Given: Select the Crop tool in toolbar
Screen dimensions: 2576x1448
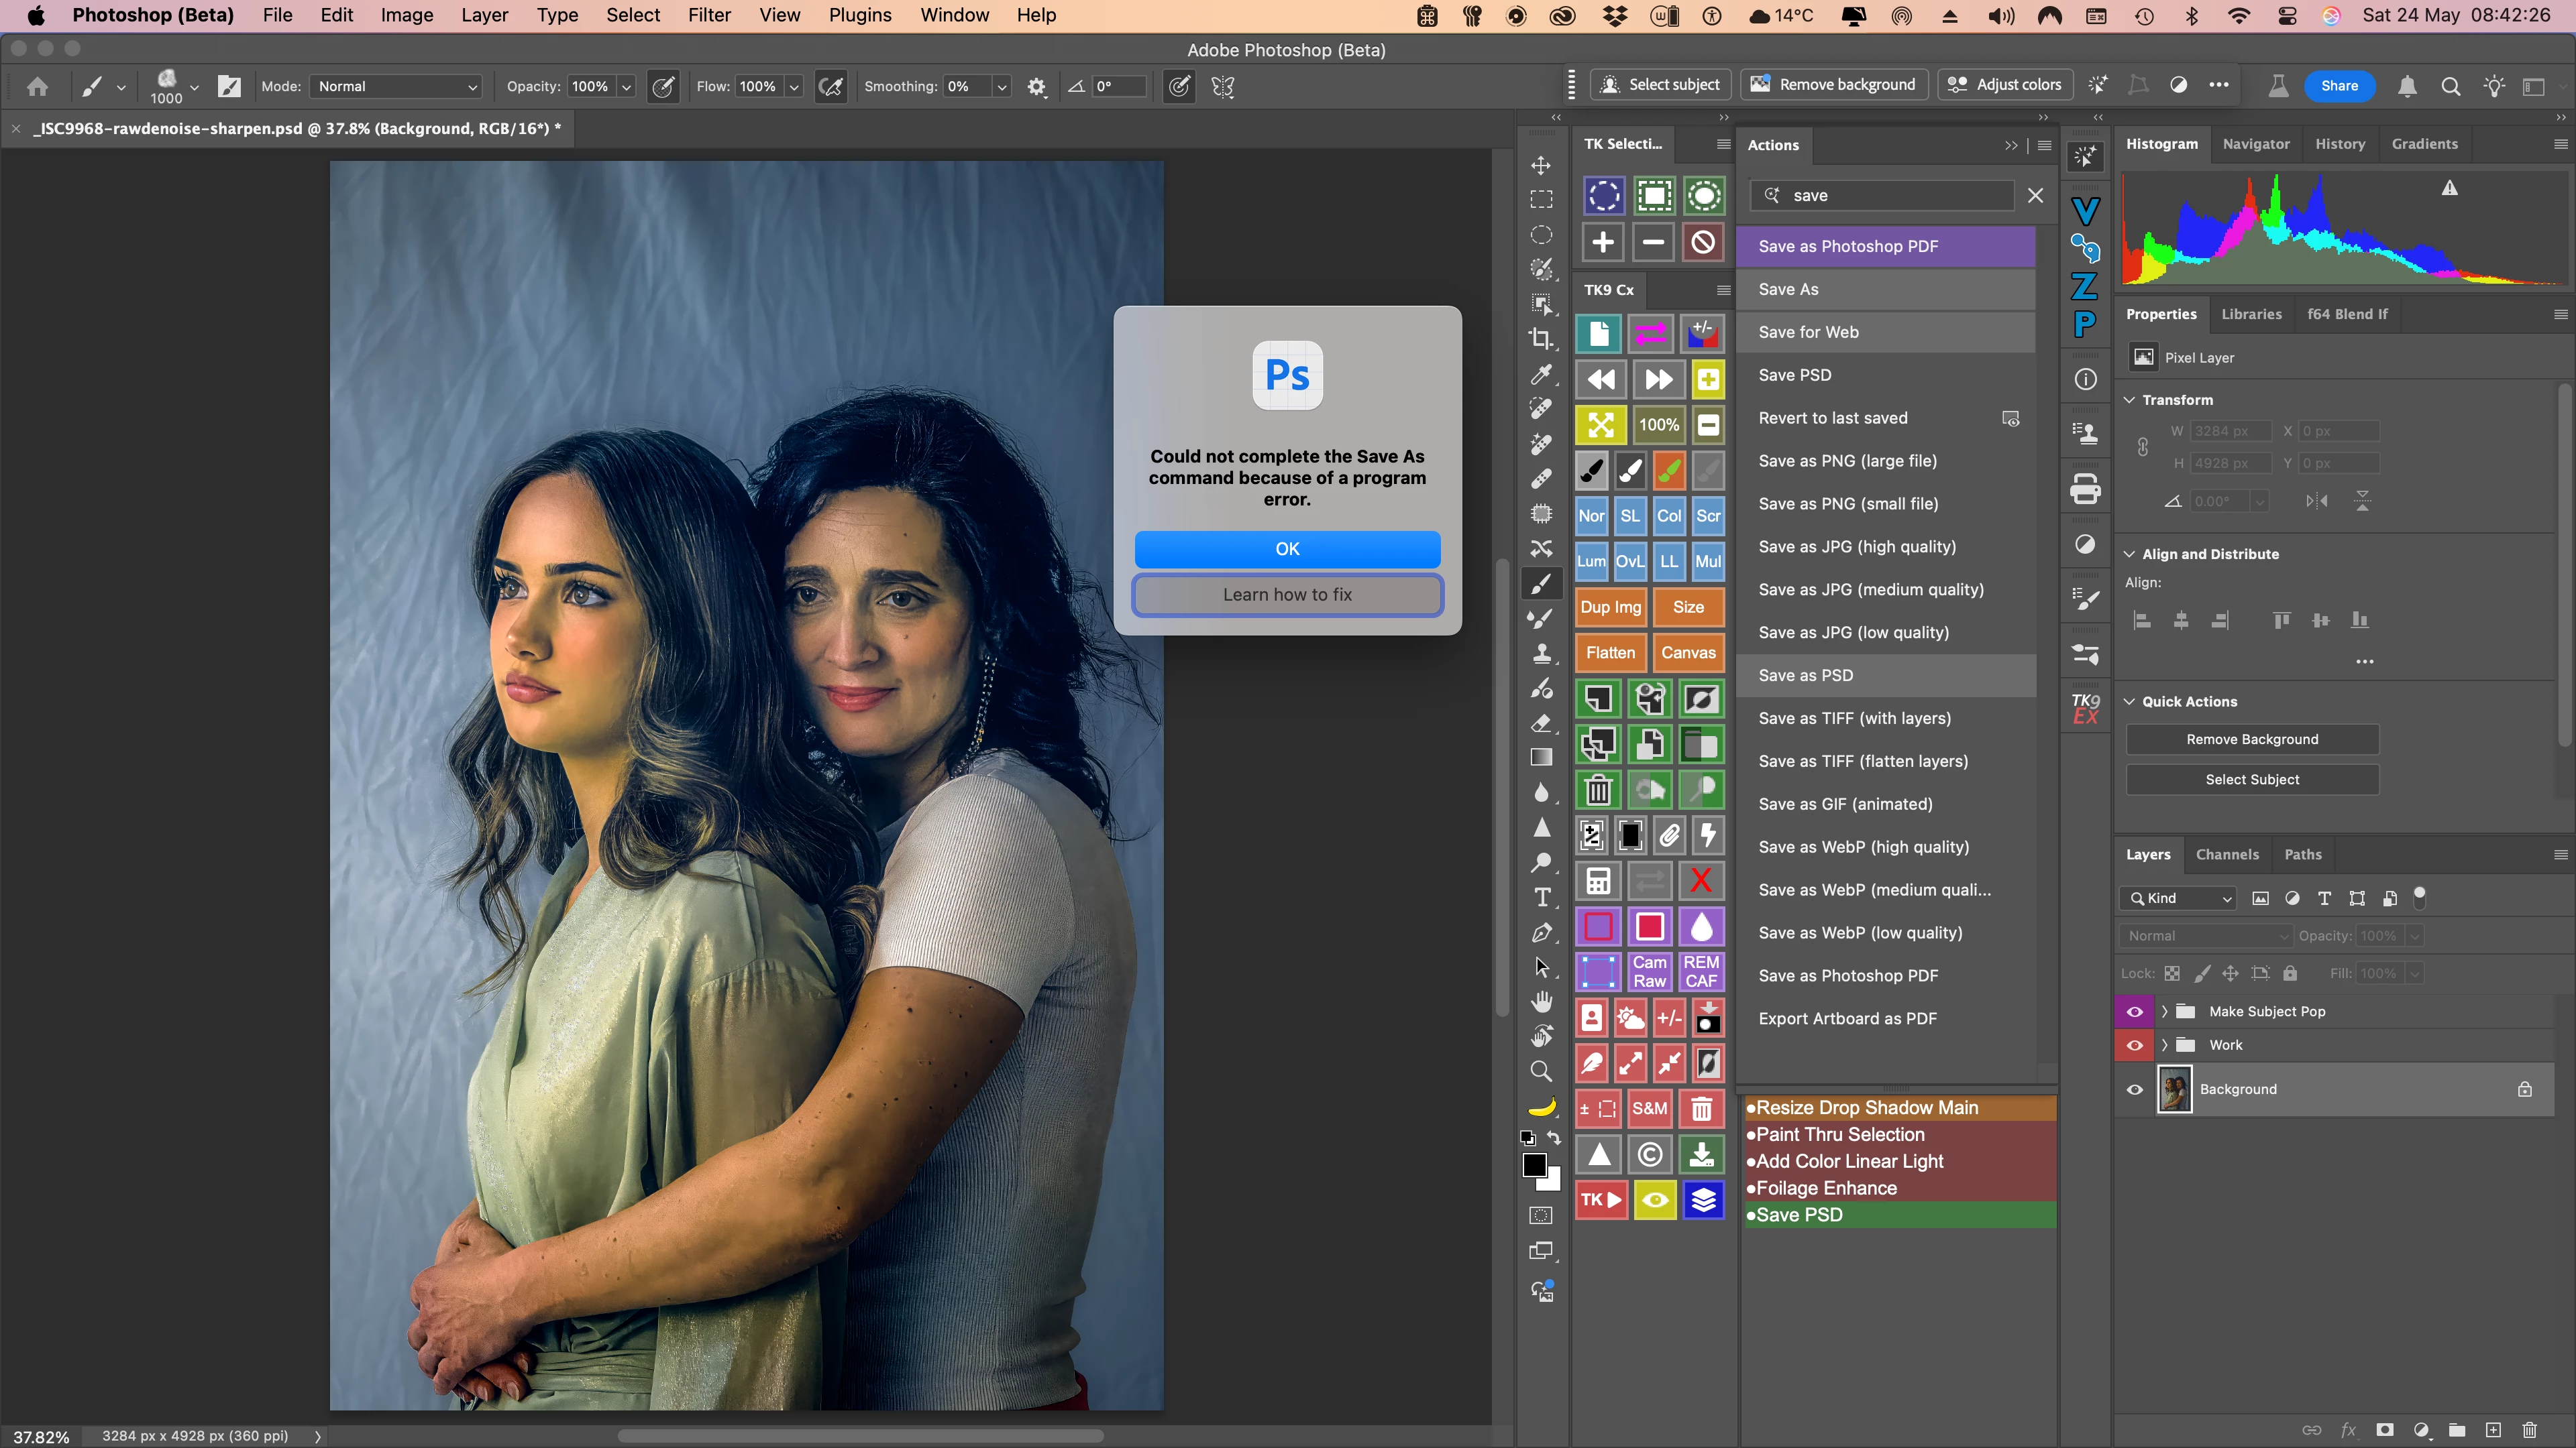Looking at the screenshot, I should (x=1541, y=339).
